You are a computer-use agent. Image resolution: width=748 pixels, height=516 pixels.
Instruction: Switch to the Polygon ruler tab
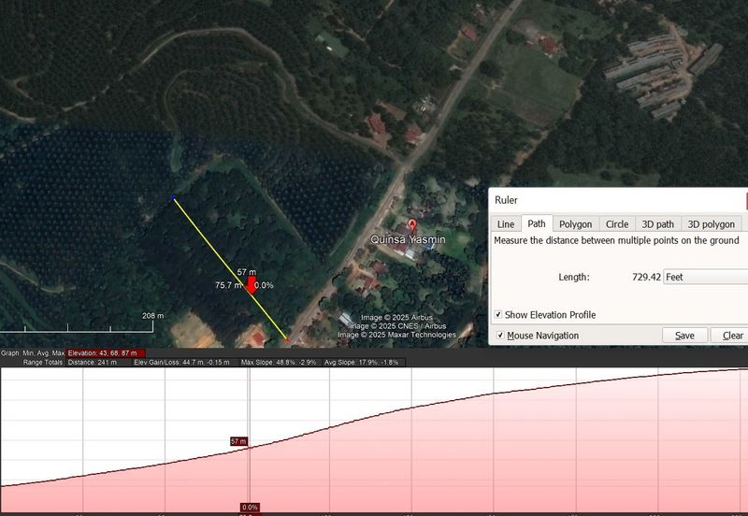pos(575,224)
